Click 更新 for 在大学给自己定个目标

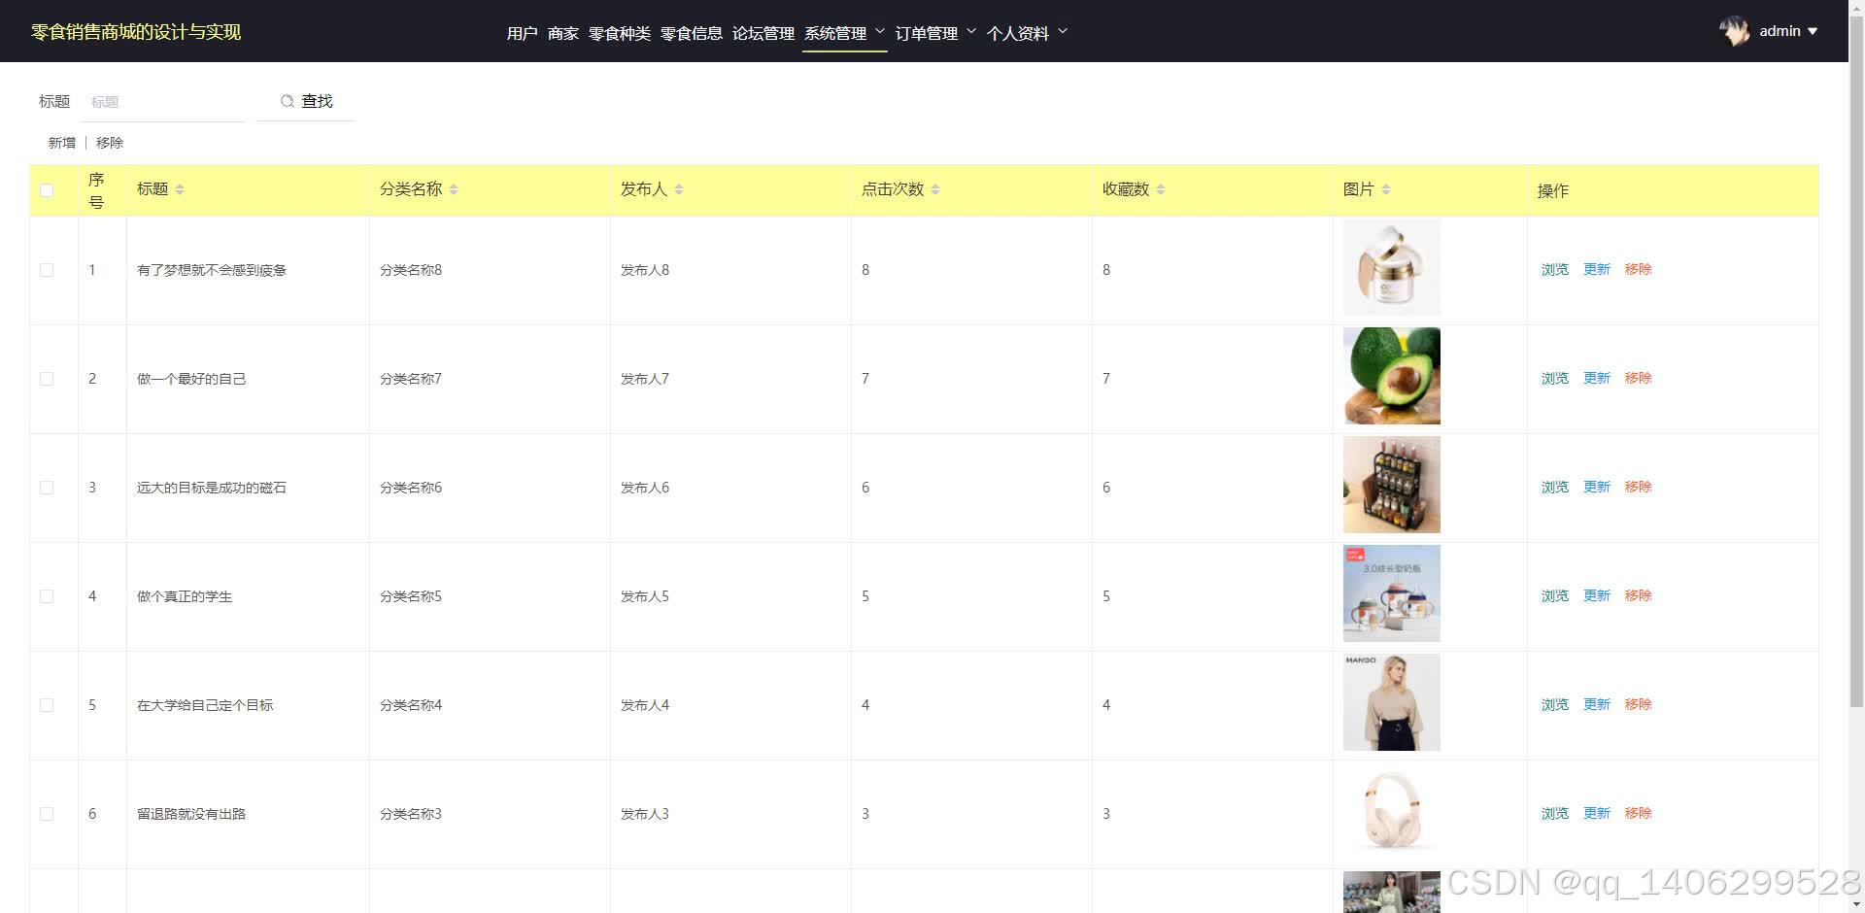pyautogui.click(x=1597, y=704)
